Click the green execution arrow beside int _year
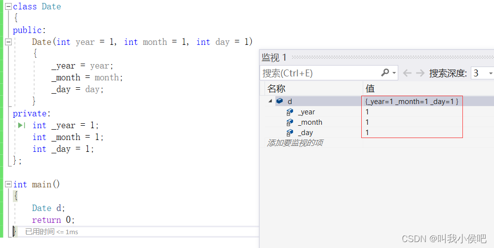This screenshot has height=248, width=494. [21, 125]
